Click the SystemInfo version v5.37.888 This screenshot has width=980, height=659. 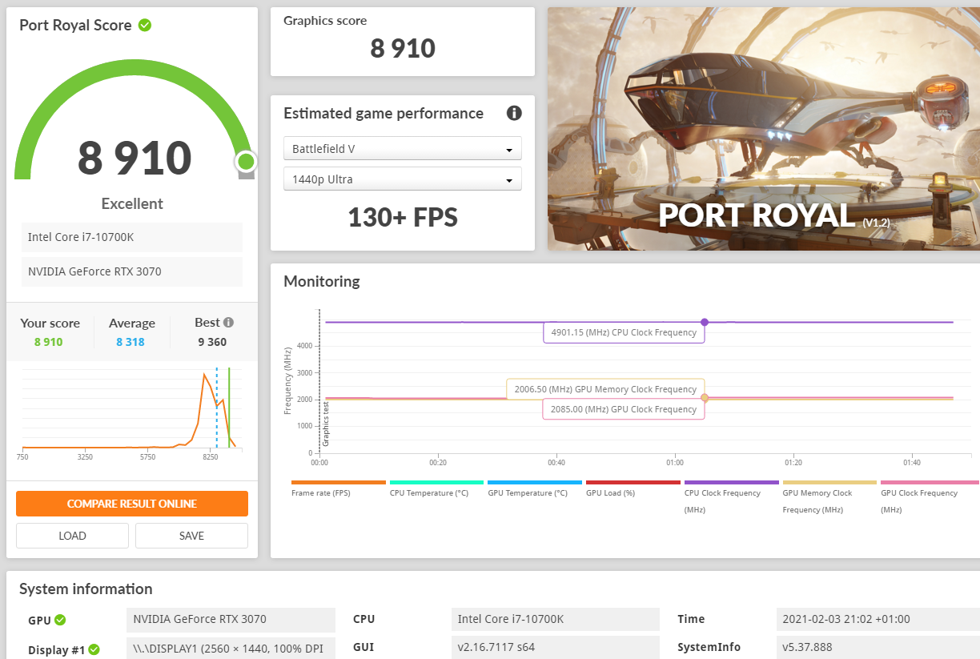[878, 647]
